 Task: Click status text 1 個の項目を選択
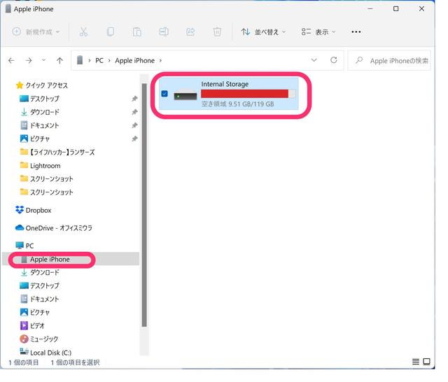coord(76,362)
